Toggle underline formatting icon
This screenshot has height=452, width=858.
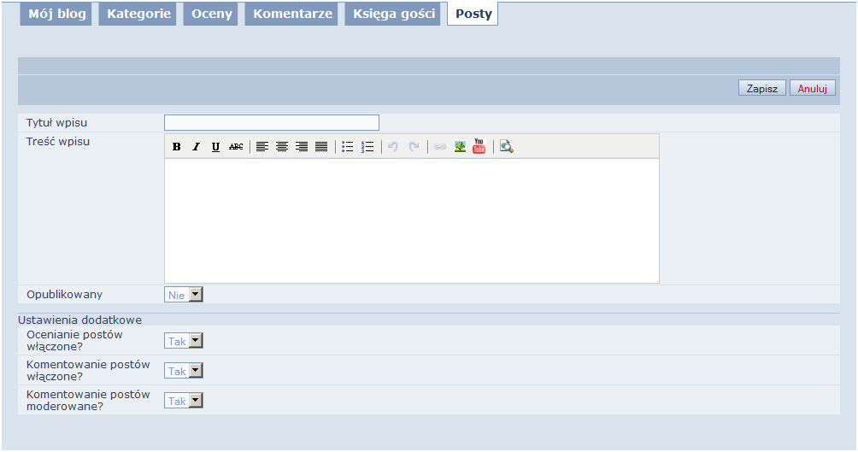(215, 147)
